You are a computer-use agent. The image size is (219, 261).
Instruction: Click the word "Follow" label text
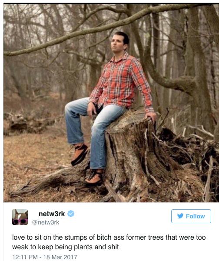point(196,216)
